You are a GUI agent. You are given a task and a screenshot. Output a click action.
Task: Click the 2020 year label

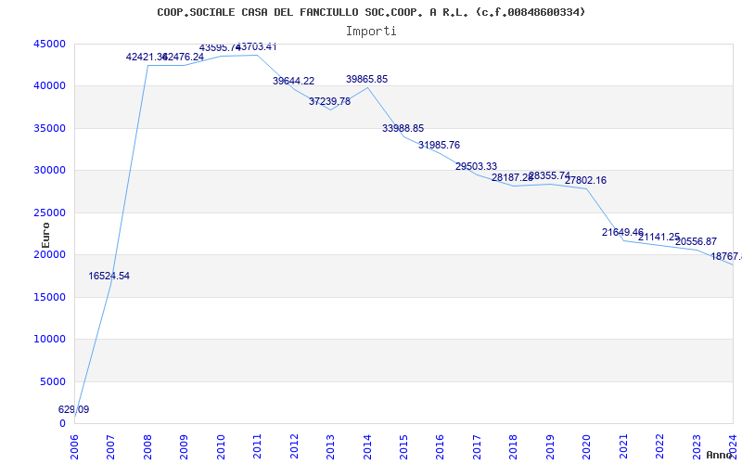pos(586,446)
